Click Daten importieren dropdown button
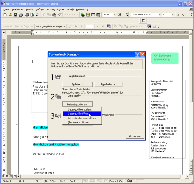This screenshot has width=194, height=184. tap(78, 104)
